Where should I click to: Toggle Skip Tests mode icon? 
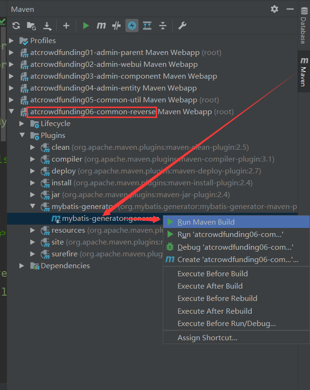[x=116, y=26]
